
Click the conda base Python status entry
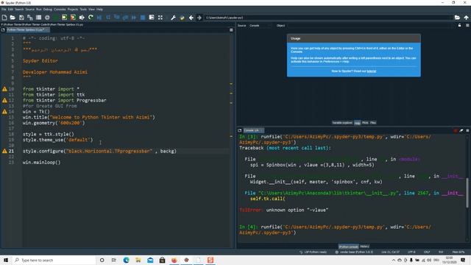[355, 252]
